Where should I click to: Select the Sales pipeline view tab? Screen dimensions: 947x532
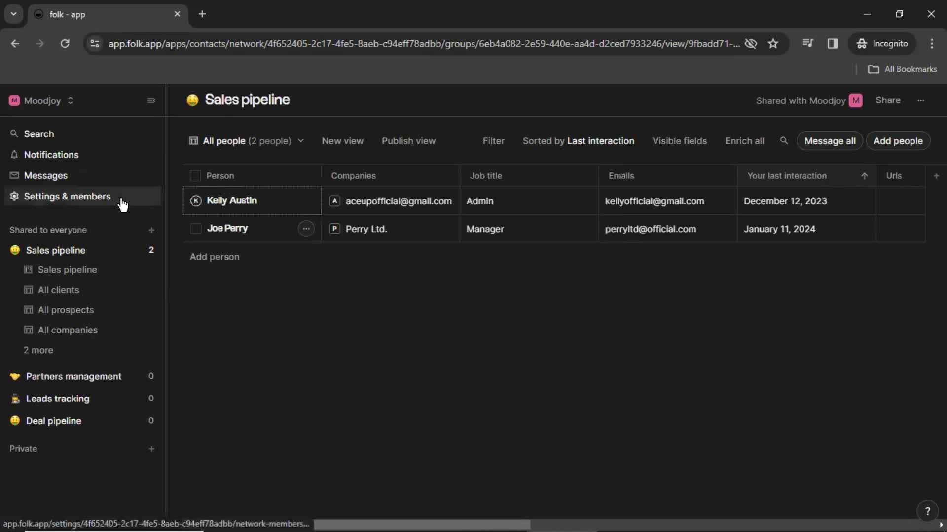pos(68,269)
